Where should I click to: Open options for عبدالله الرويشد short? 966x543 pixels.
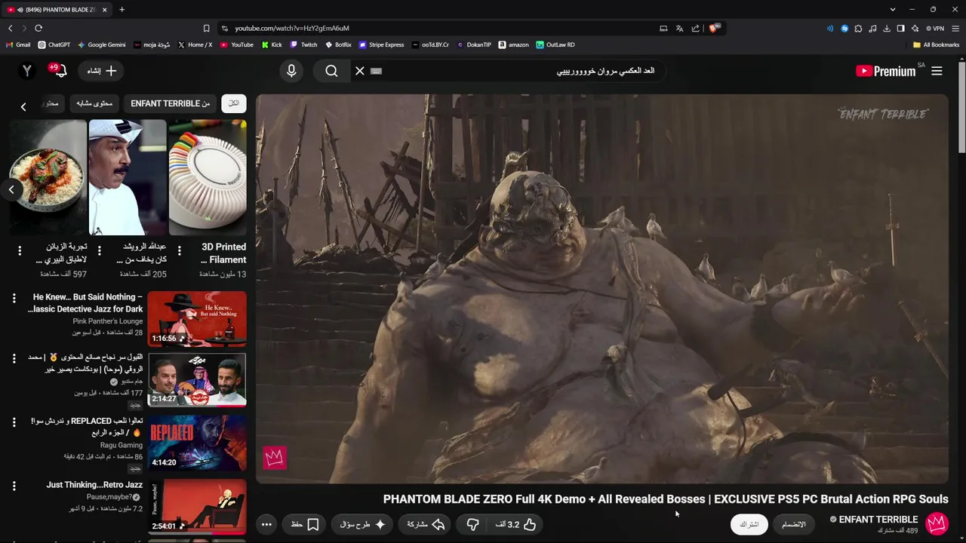[x=99, y=250]
